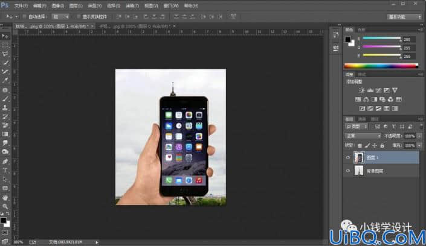Select the Gradient tool
The width and height of the screenshot is (426, 246).
click(x=5, y=134)
